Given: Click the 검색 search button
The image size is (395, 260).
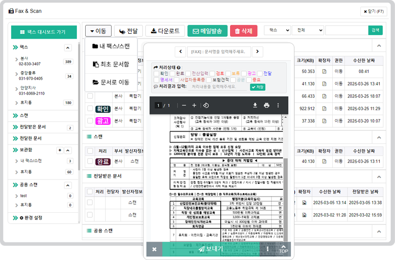Looking at the screenshot, I should point(375,30).
